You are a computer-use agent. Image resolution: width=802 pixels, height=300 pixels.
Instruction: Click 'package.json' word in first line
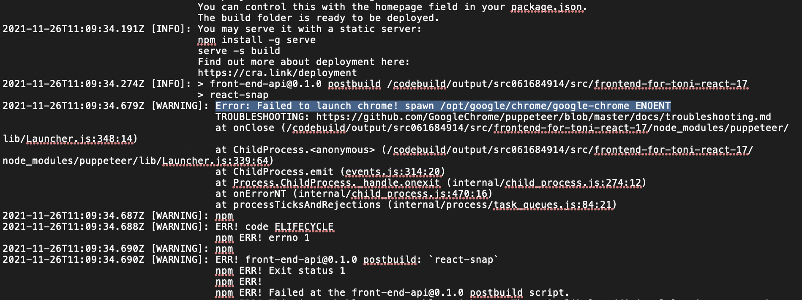(x=549, y=7)
